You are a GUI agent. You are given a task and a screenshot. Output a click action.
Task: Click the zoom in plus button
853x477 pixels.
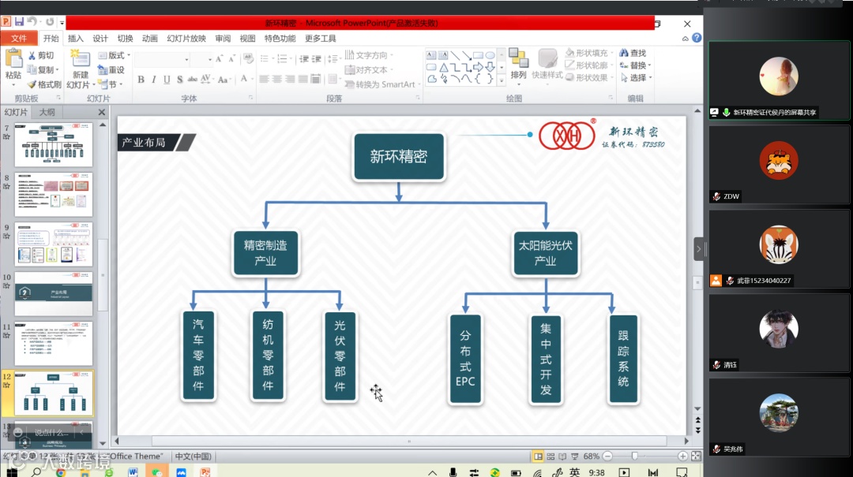pyautogui.click(x=682, y=457)
